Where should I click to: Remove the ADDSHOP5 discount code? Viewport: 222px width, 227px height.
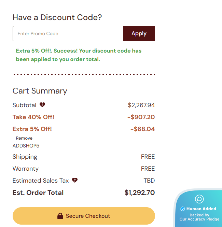point(24,138)
